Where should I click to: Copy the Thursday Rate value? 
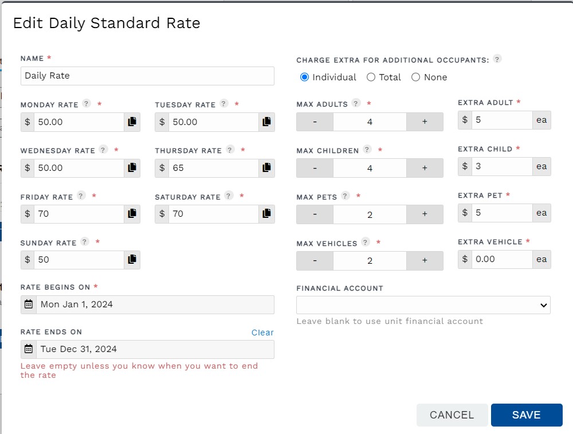pyautogui.click(x=266, y=167)
